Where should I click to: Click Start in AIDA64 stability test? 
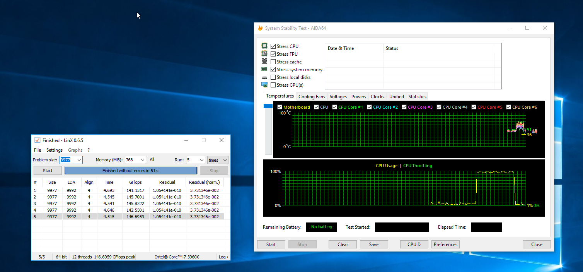(x=271, y=245)
